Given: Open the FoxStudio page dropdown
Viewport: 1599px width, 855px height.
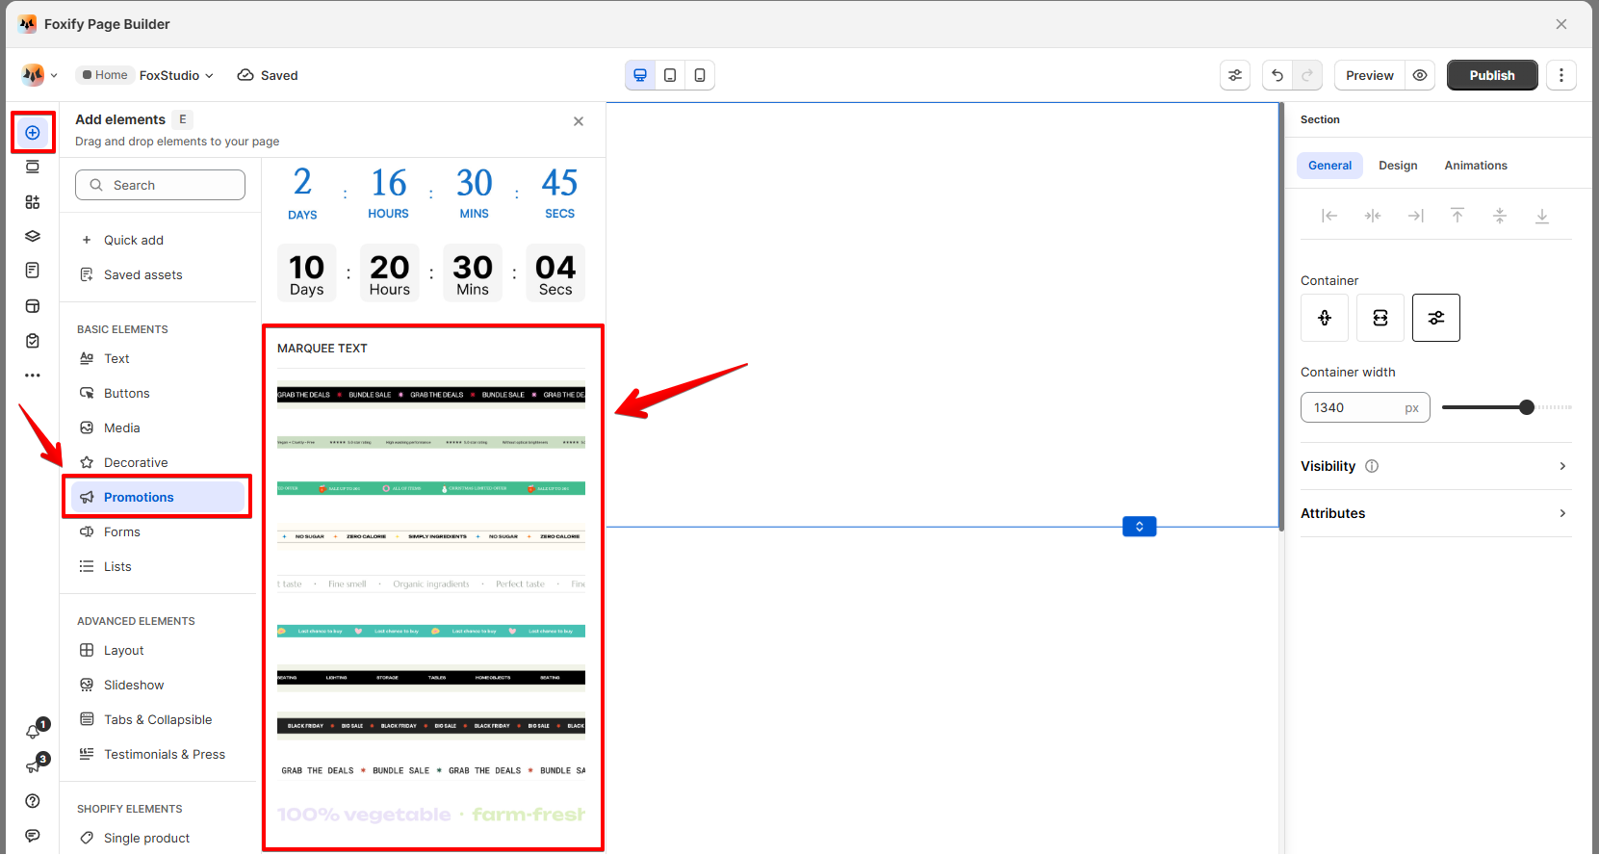Looking at the screenshot, I should tap(177, 75).
